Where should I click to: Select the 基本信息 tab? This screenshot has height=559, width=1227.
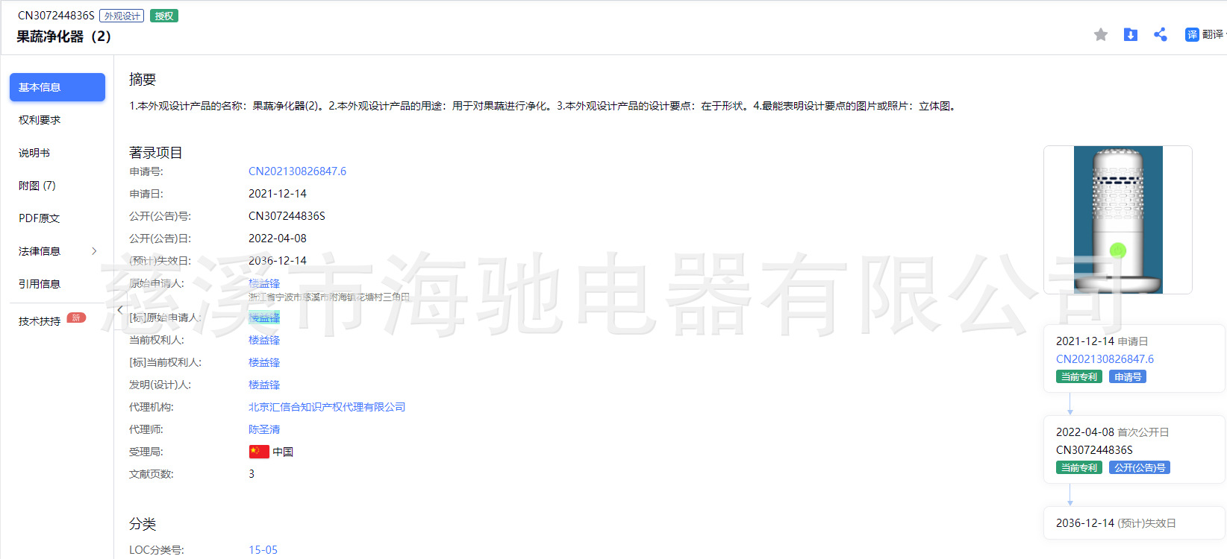pyautogui.click(x=57, y=87)
